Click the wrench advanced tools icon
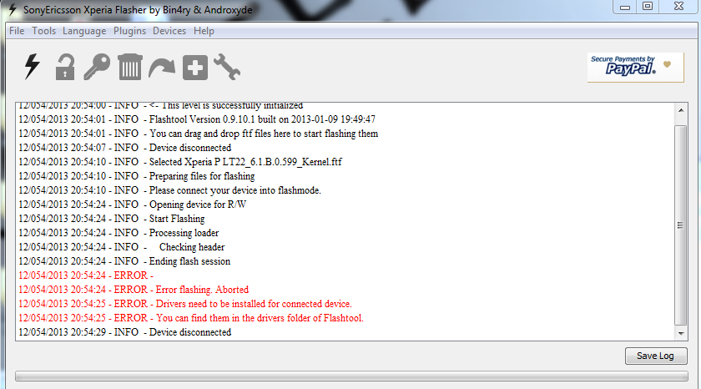701x389 pixels. click(227, 67)
